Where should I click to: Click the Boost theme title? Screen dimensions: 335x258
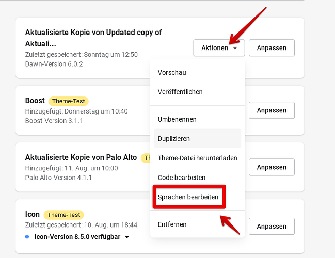click(x=35, y=101)
